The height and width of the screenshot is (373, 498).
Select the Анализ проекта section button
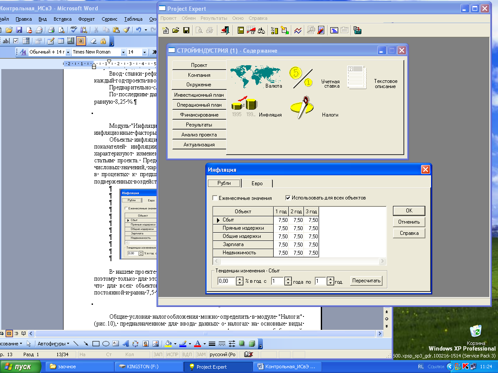(199, 135)
